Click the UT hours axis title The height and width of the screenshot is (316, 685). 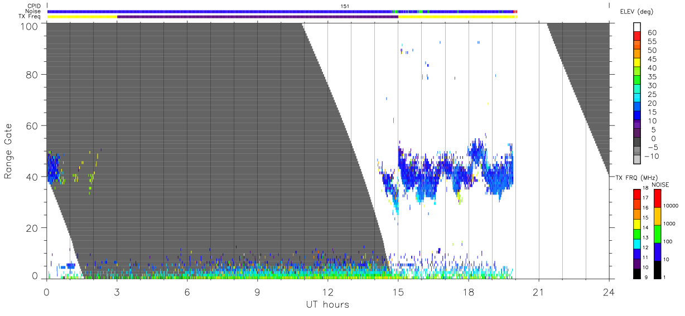point(327,304)
